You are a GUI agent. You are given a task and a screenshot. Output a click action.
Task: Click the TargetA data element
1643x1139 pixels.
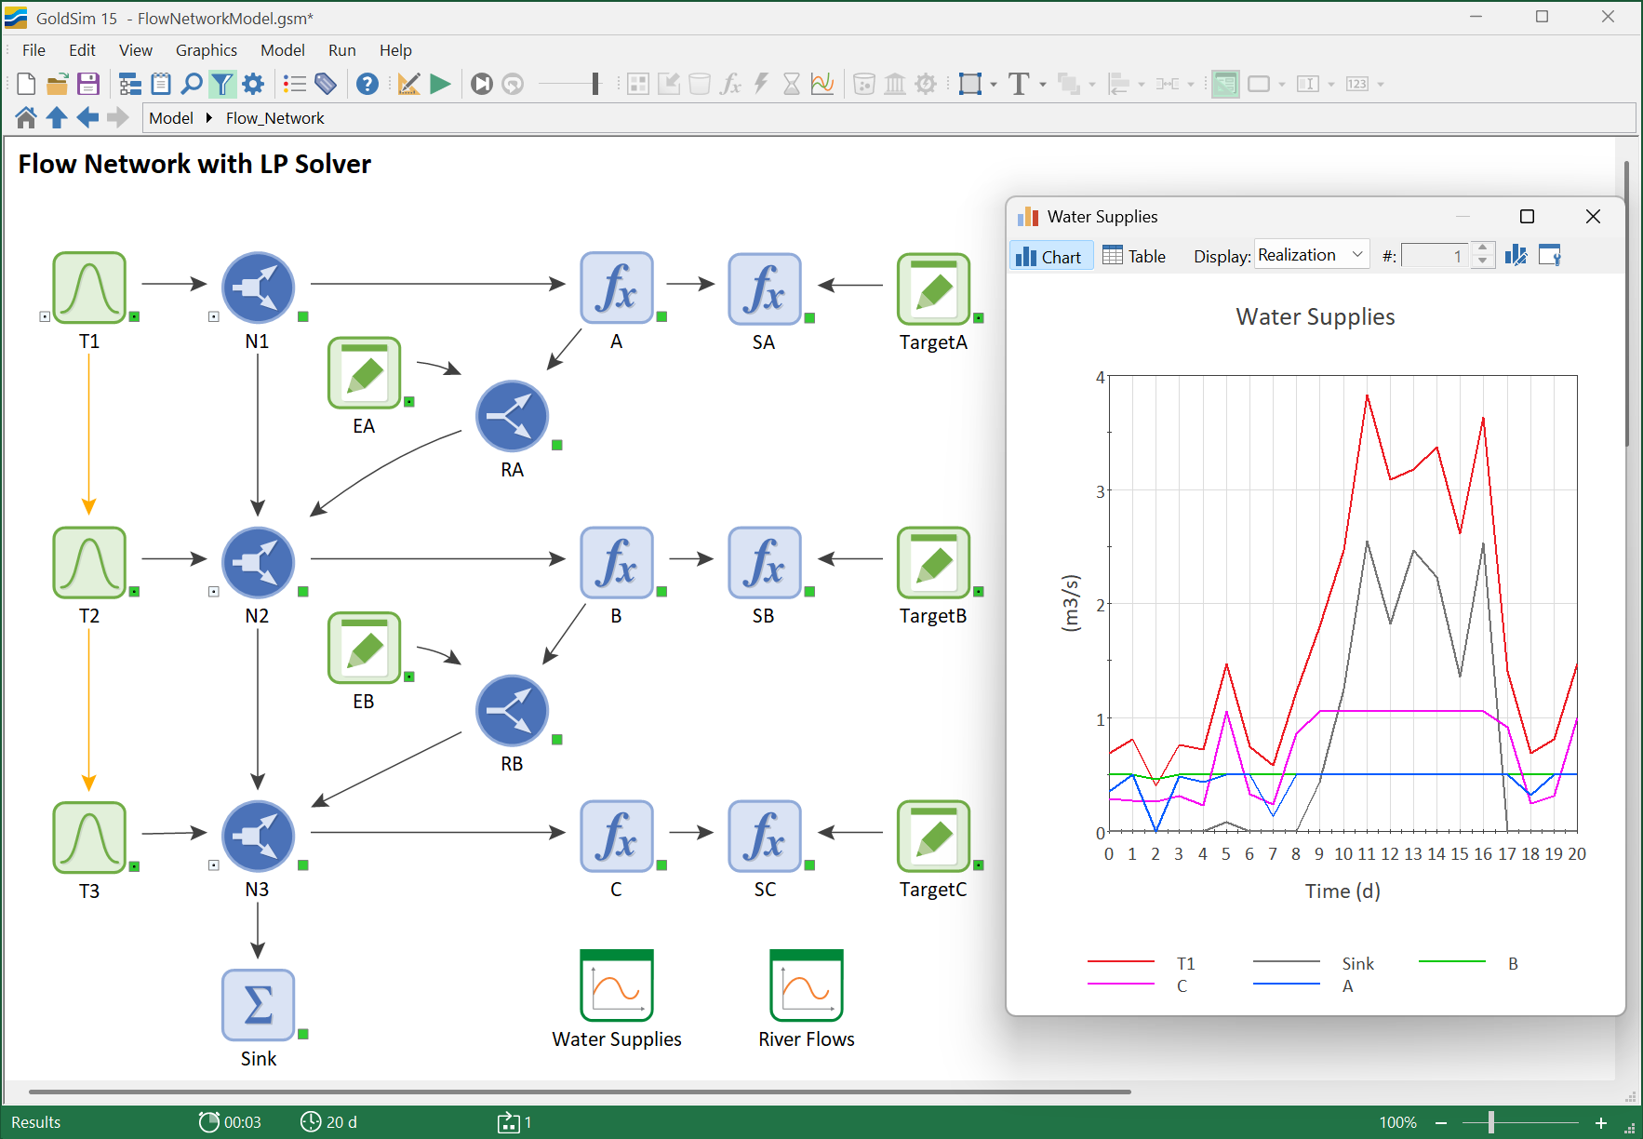coord(934,288)
